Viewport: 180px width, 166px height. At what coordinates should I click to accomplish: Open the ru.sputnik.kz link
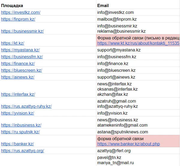coord(20,132)
